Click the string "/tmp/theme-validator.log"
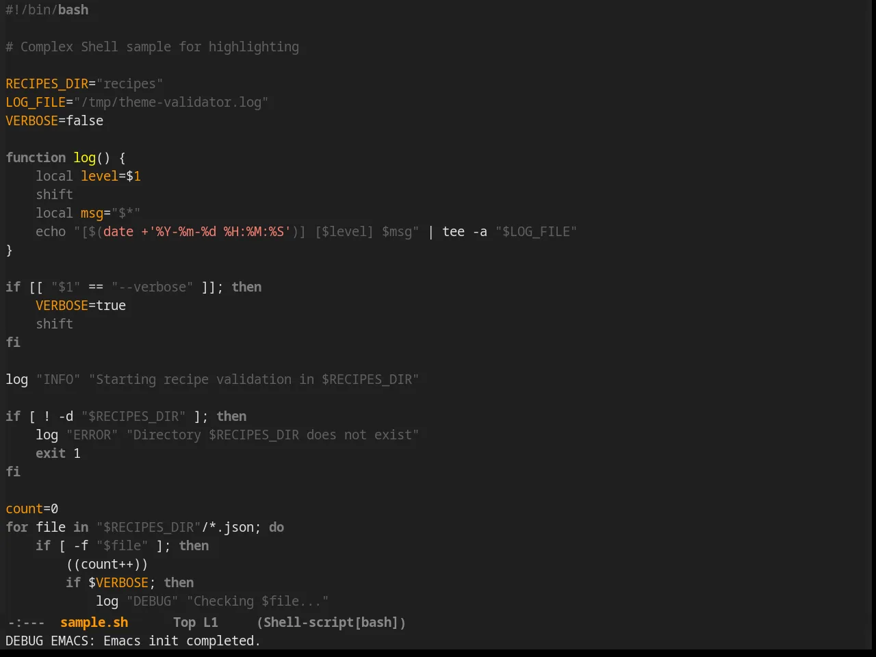The image size is (876, 657). pyautogui.click(x=171, y=102)
